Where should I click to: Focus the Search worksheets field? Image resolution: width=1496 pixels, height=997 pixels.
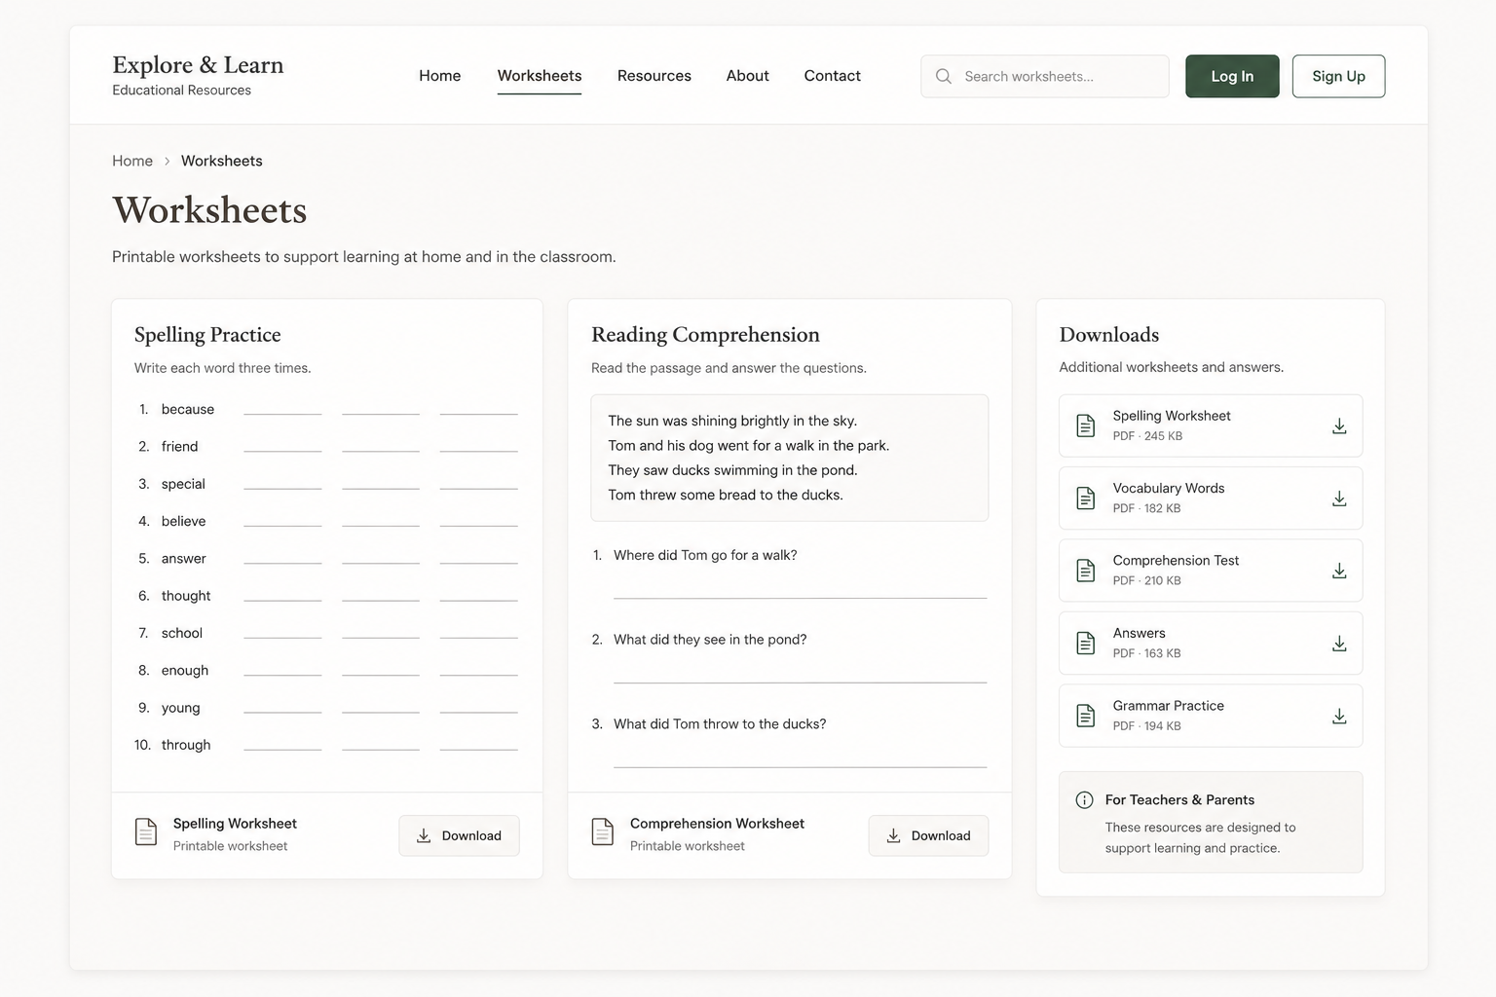pos(1044,76)
